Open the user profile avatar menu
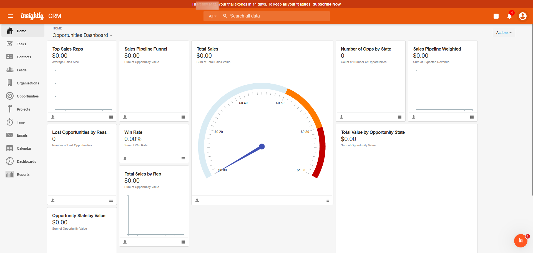This screenshot has width=533, height=253. click(x=522, y=16)
